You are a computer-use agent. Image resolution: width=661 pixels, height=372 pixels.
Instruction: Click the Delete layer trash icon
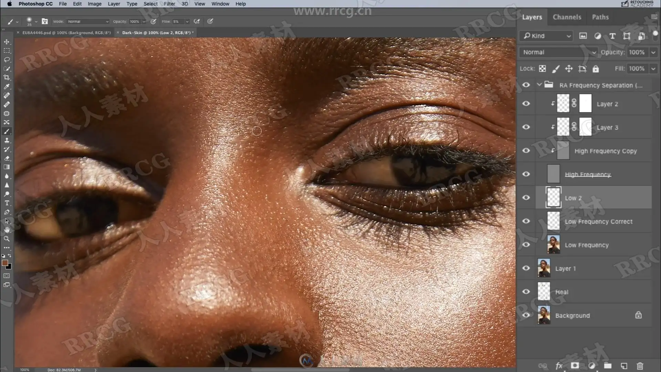click(x=640, y=366)
